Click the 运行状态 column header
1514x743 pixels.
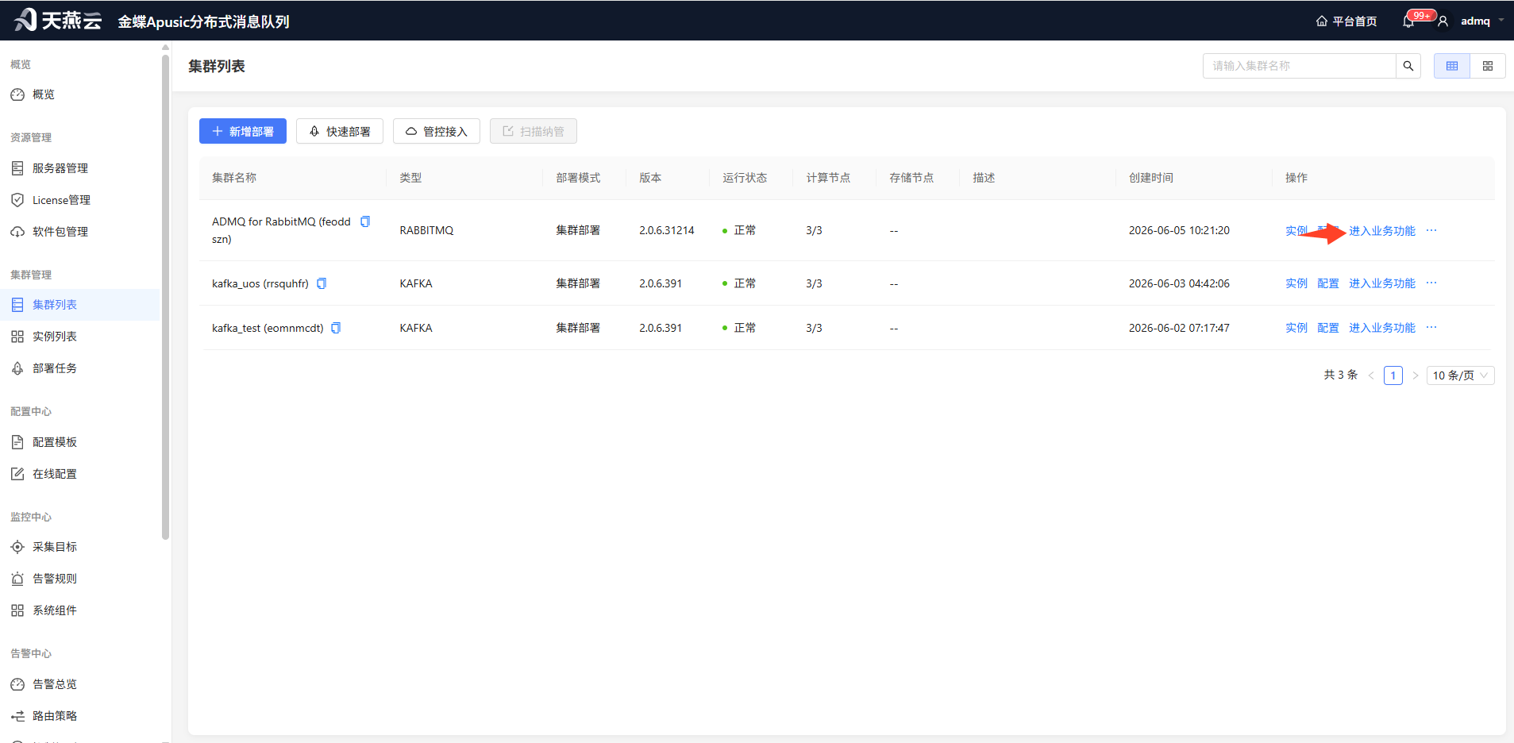point(745,178)
